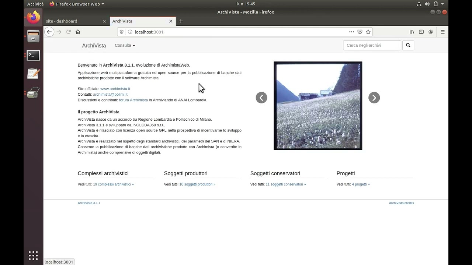Open Firefox hamburger menu
The height and width of the screenshot is (265, 472).
point(442,32)
